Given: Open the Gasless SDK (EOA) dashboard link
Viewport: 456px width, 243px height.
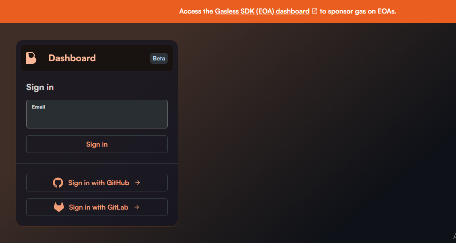Looking at the screenshot, I should [x=262, y=11].
